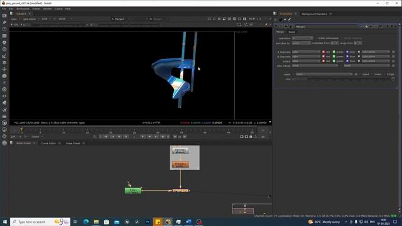Screen dimensions: 402x226
Task: Open the ToolSets menu in left toolbar
Action: coord(4,109)
